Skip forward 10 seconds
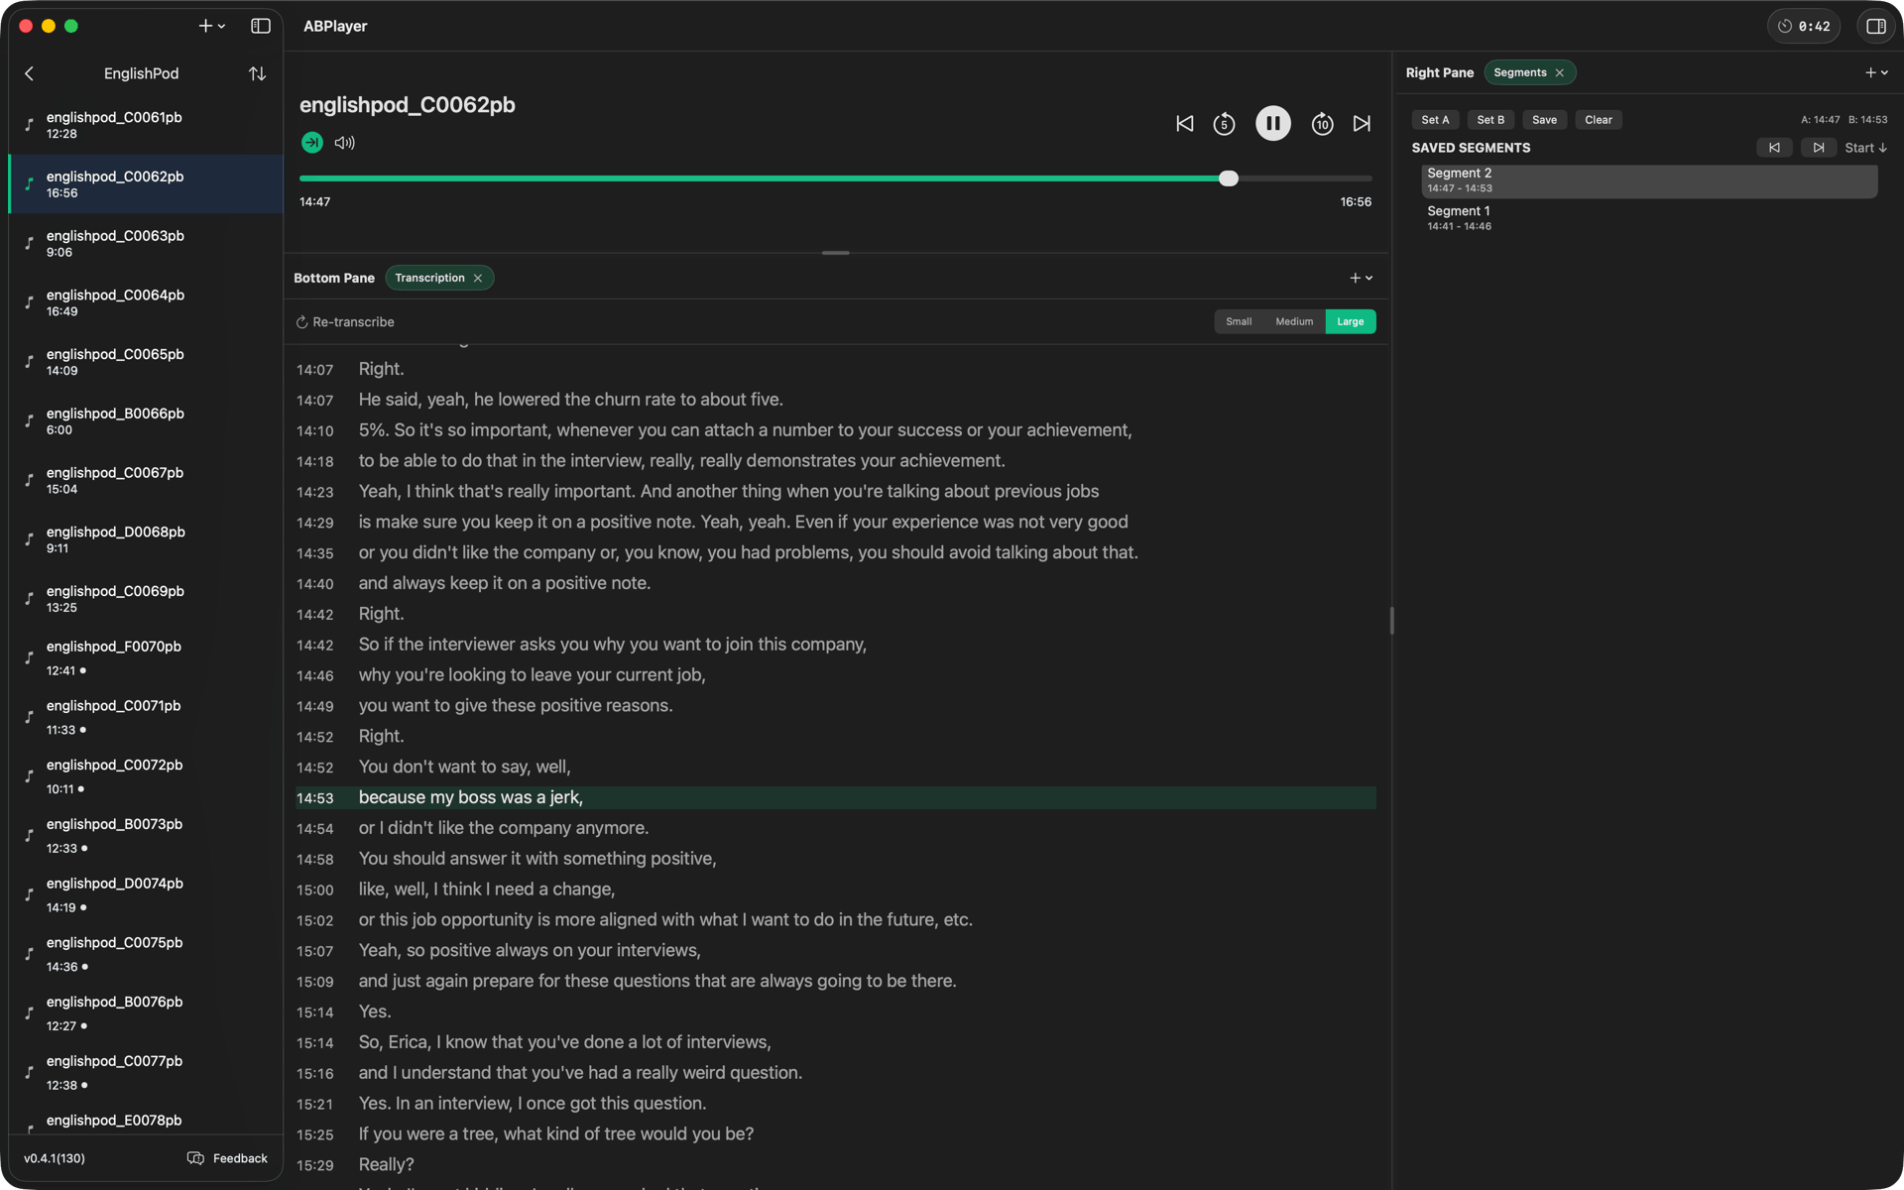1904x1190 pixels. (x=1322, y=124)
